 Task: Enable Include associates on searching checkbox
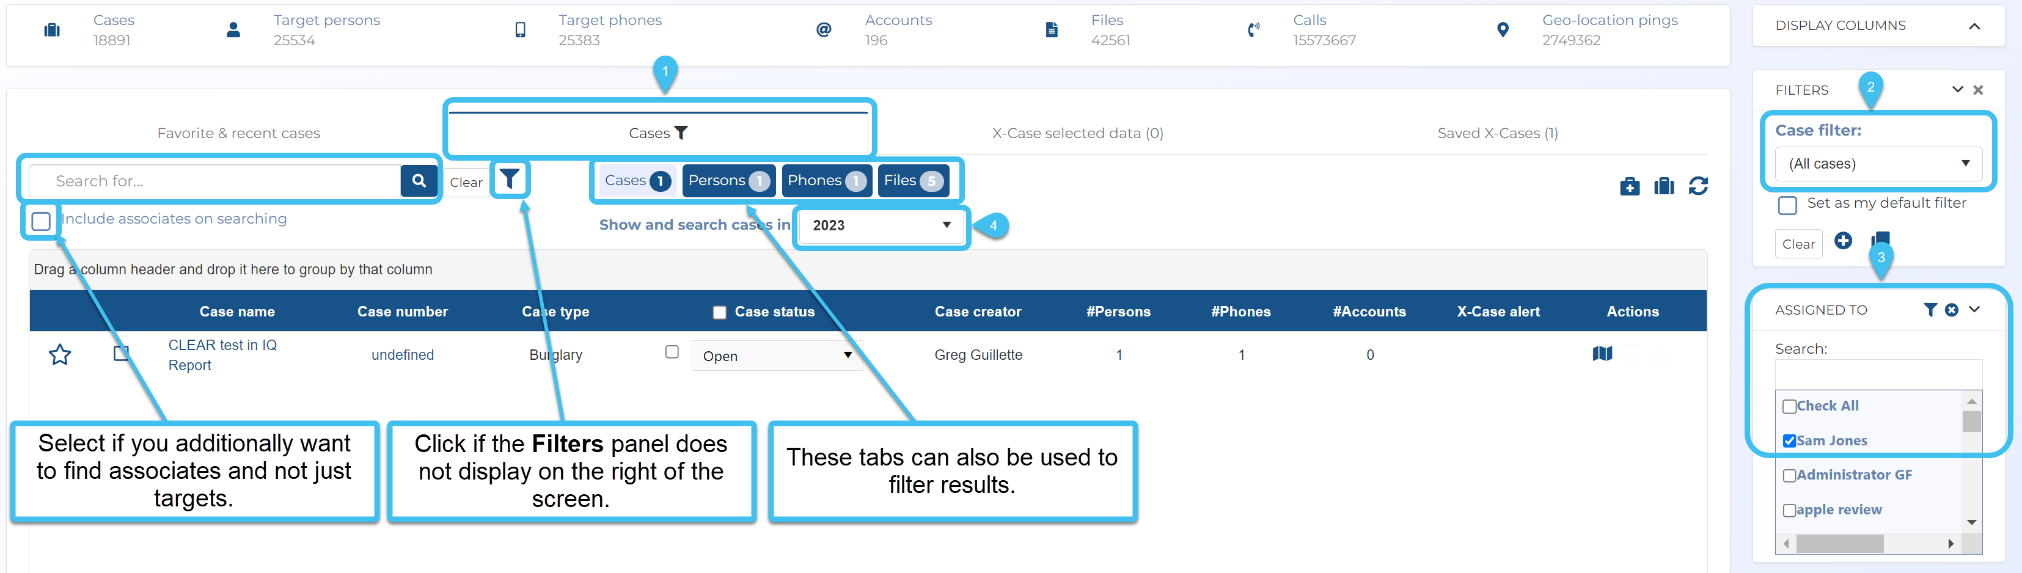42,221
